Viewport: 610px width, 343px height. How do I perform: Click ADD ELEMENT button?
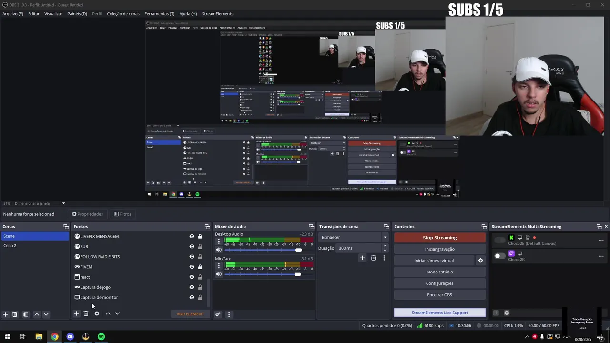(190, 314)
